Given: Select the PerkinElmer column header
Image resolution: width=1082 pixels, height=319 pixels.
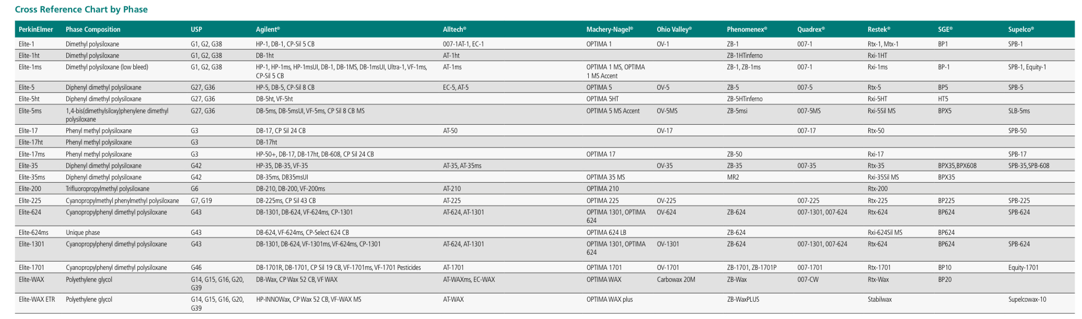Looking at the screenshot, I should [36, 30].
